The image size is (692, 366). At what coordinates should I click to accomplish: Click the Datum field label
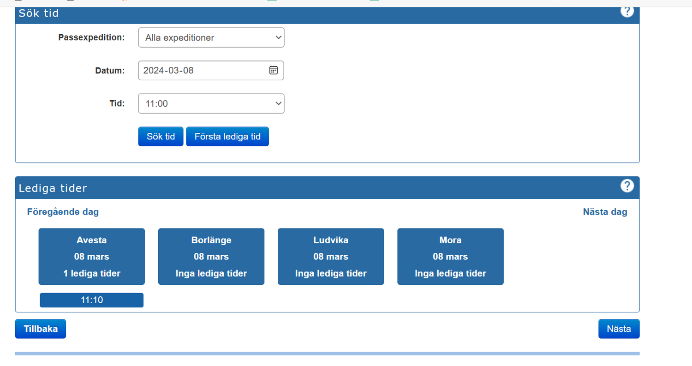pyautogui.click(x=110, y=71)
